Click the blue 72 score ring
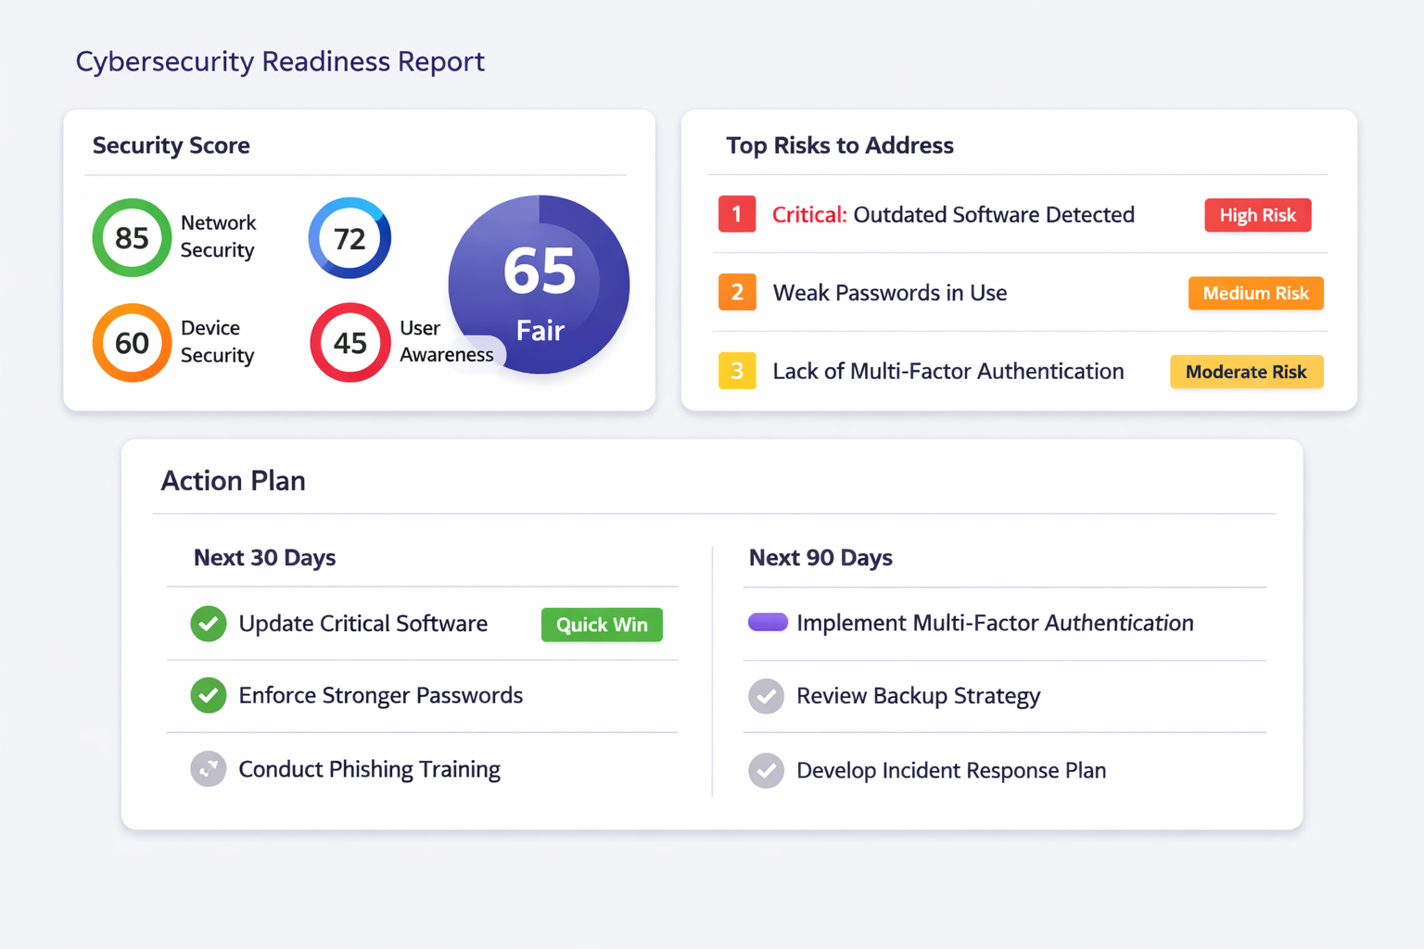1424x949 pixels. (350, 238)
